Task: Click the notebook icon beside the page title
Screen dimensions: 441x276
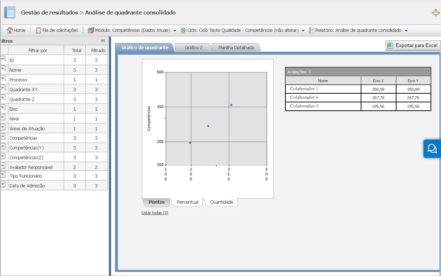Action: point(10,12)
